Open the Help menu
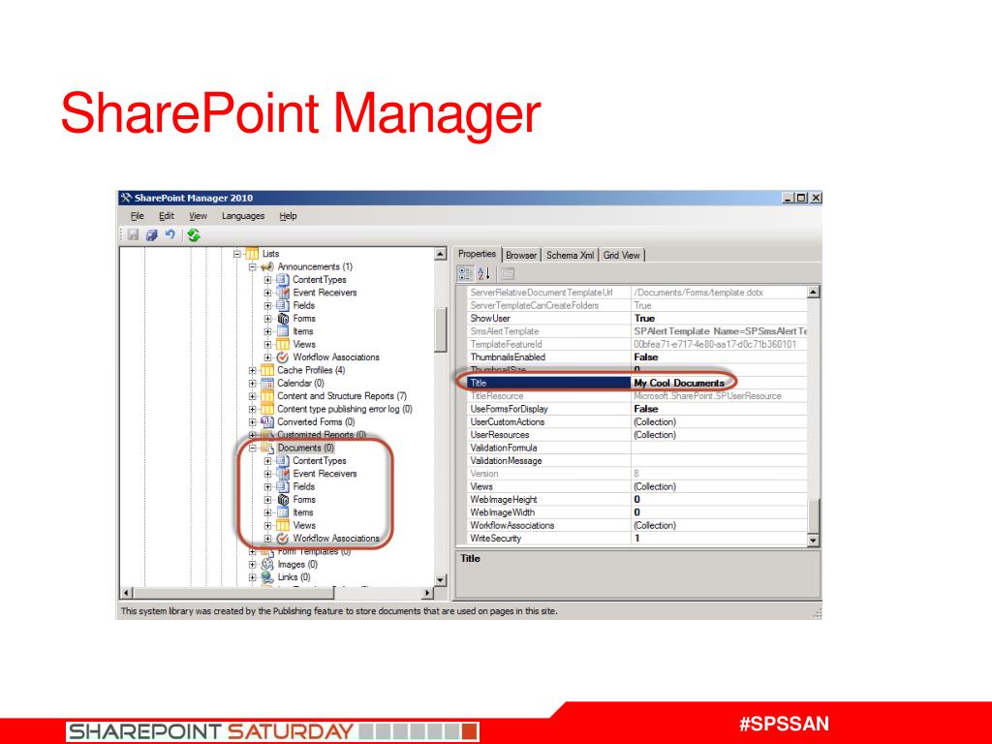Screen dimensions: 992x744 pyautogui.click(x=288, y=216)
